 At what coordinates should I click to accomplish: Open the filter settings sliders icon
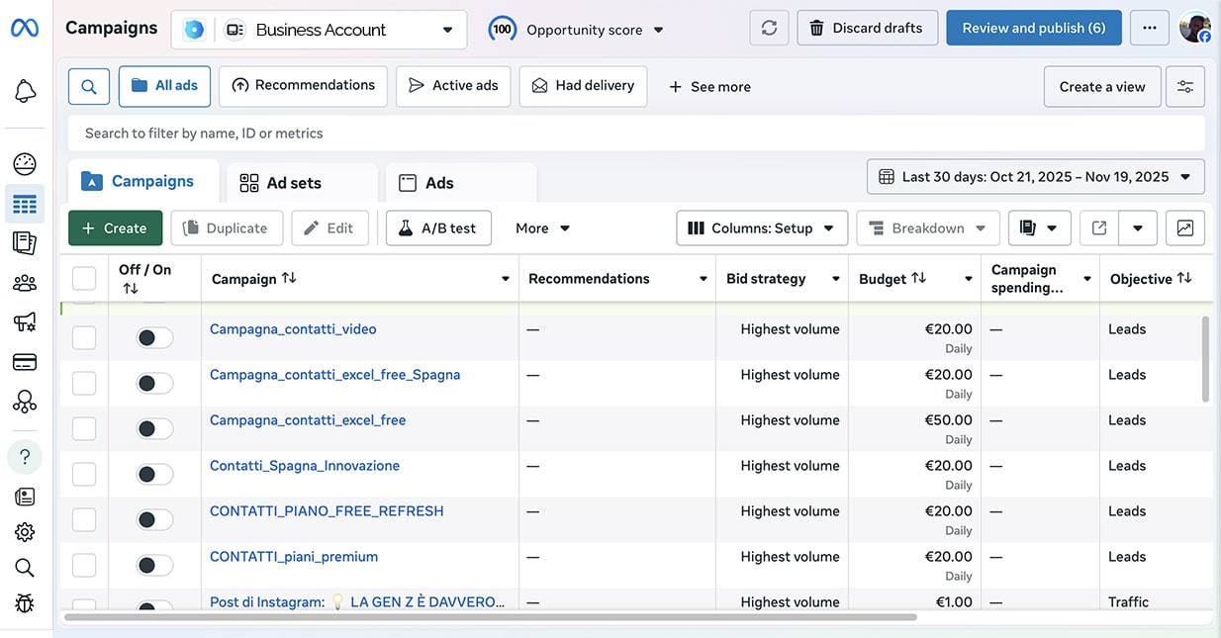(1184, 87)
